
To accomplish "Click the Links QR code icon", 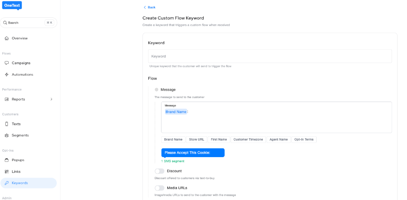I will pyautogui.click(x=6, y=172).
